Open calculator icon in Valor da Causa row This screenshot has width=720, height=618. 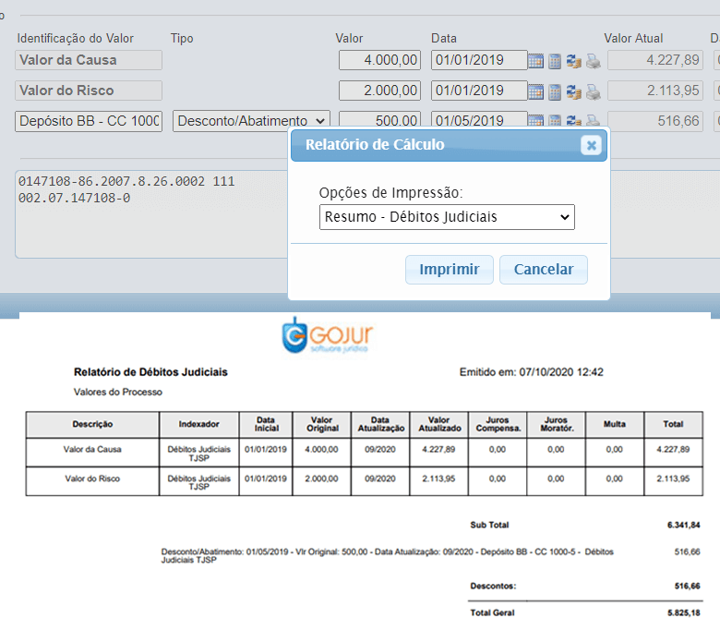point(555,61)
